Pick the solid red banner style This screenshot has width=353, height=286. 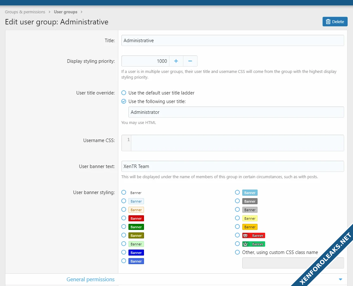[124, 218]
